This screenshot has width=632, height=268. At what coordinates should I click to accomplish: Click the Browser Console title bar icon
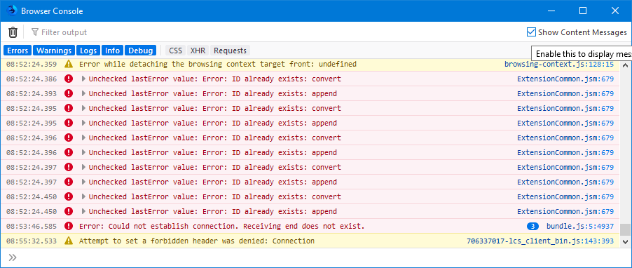pos(12,11)
